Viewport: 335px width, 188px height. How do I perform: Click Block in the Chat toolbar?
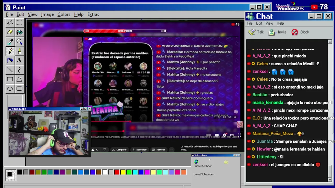[x=300, y=32]
